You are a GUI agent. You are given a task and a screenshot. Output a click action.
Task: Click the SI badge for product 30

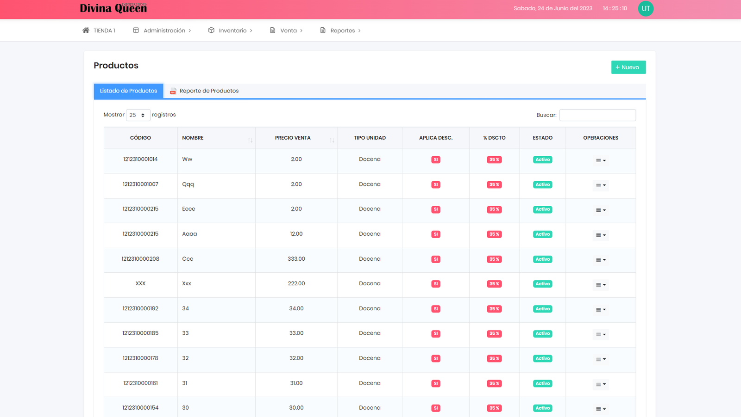pyautogui.click(x=435, y=408)
